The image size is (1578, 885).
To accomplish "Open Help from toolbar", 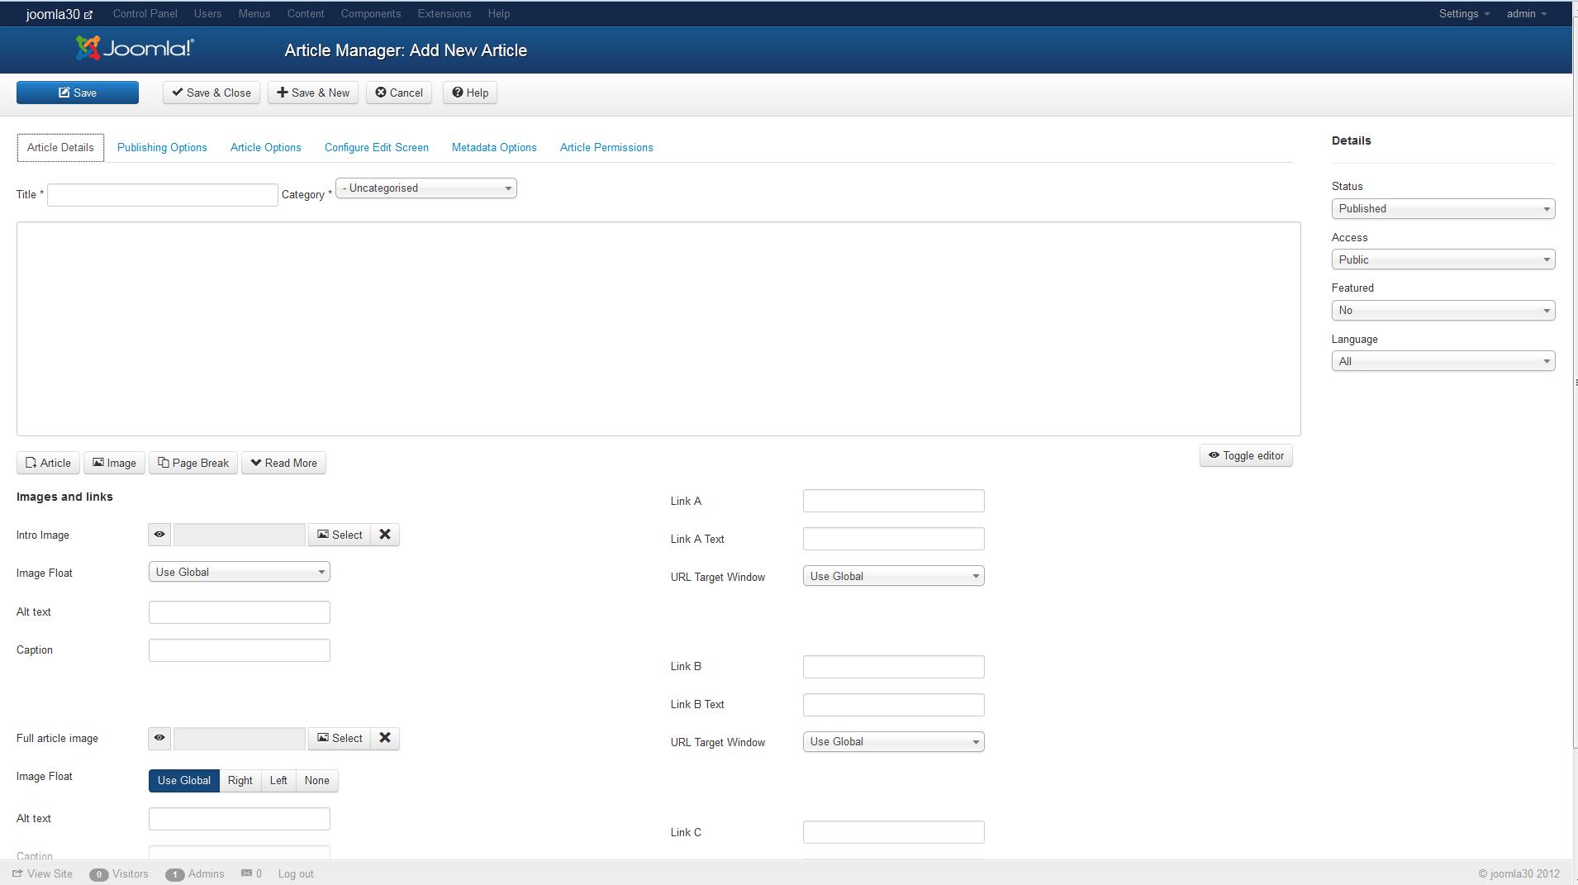I will tap(470, 93).
